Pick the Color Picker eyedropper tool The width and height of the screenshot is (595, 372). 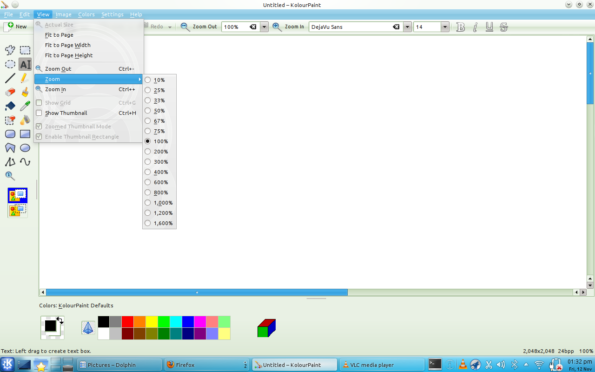point(25,106)
